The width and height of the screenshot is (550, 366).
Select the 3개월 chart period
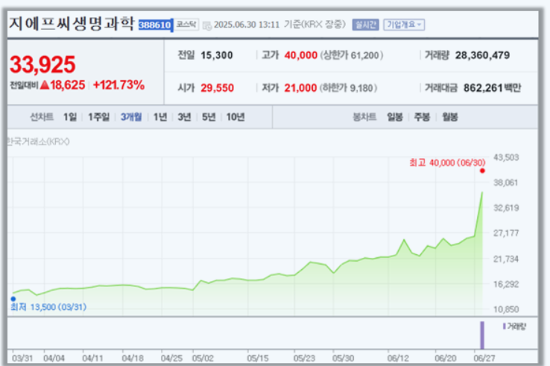131,117
